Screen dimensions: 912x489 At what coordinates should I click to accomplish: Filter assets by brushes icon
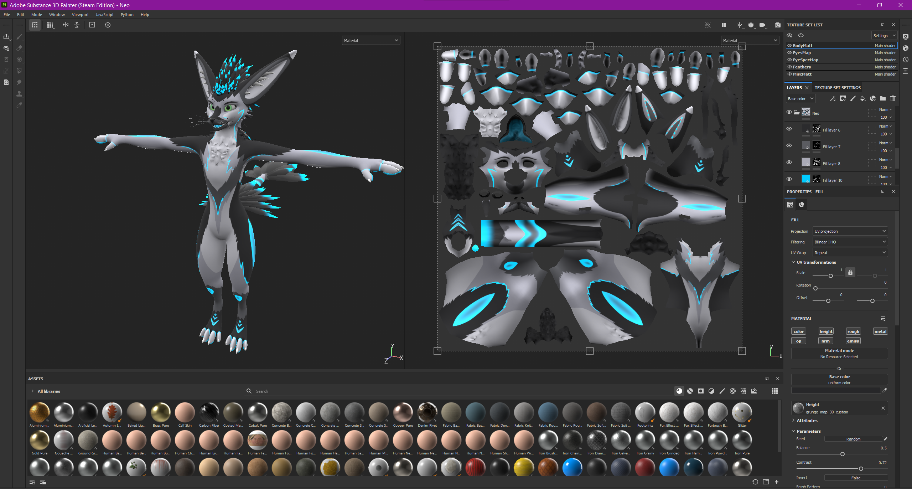(722, 391)
